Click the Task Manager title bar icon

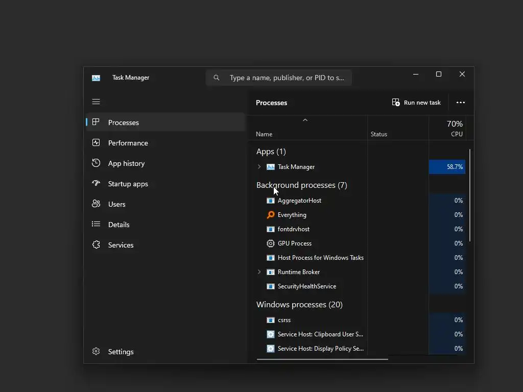[96, 78]
